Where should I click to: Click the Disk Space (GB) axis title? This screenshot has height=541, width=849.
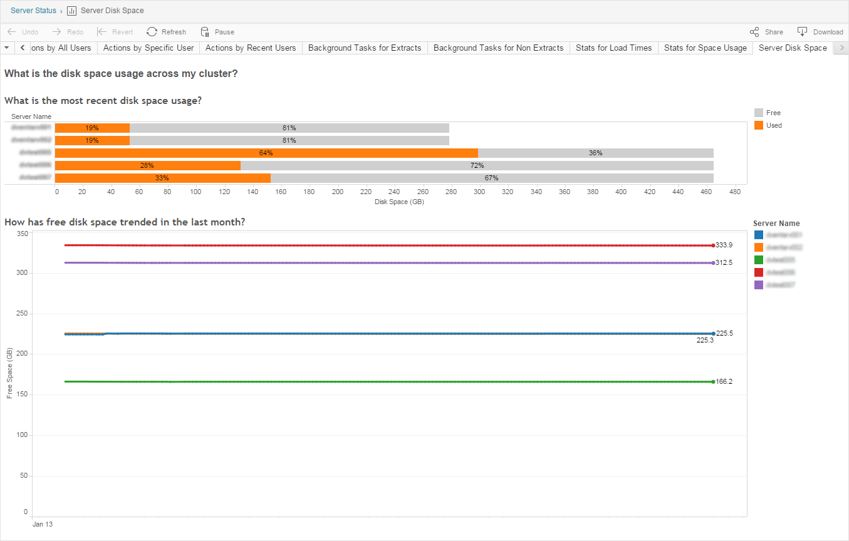click(400, 202)
